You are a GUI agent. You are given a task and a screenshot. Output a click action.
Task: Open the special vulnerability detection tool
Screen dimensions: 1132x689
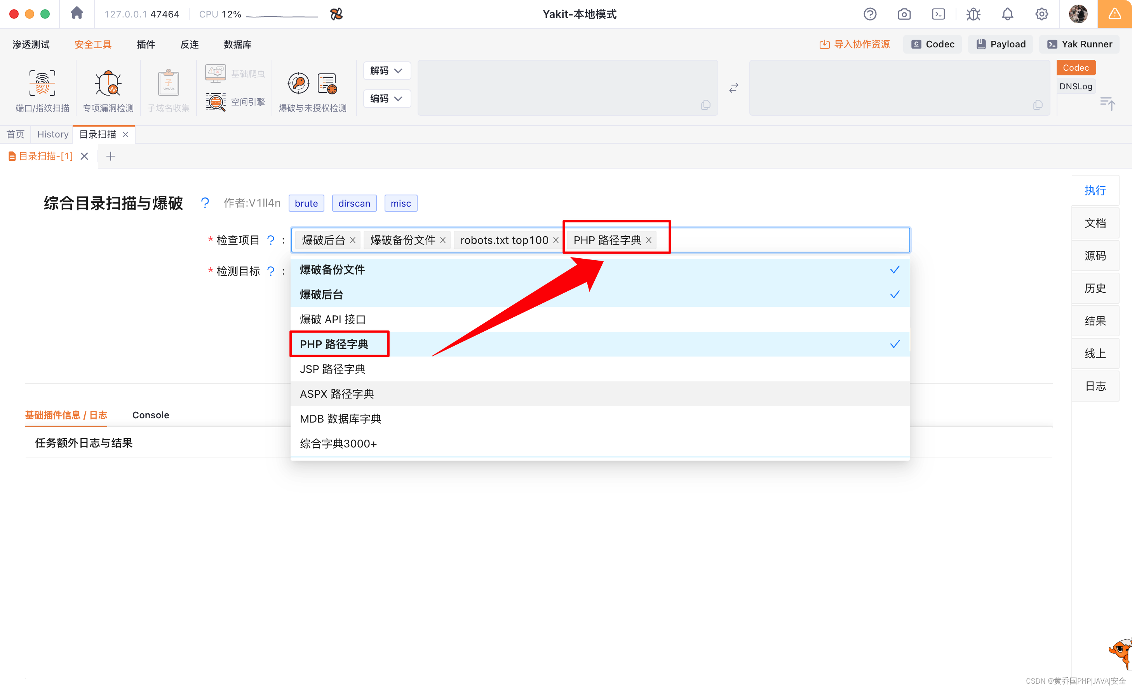click(x=108, y=91)
